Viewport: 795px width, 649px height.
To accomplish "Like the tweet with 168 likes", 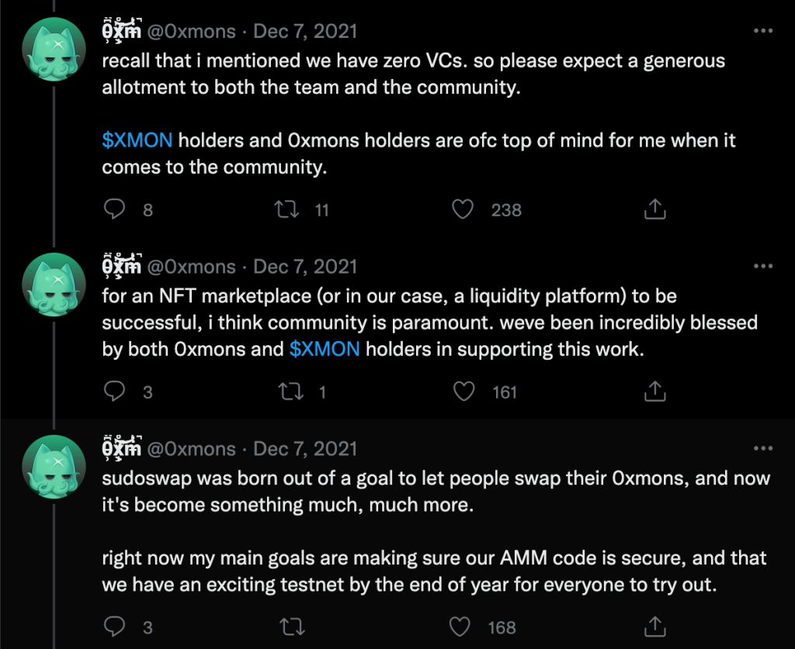I will tap(460, 627).
